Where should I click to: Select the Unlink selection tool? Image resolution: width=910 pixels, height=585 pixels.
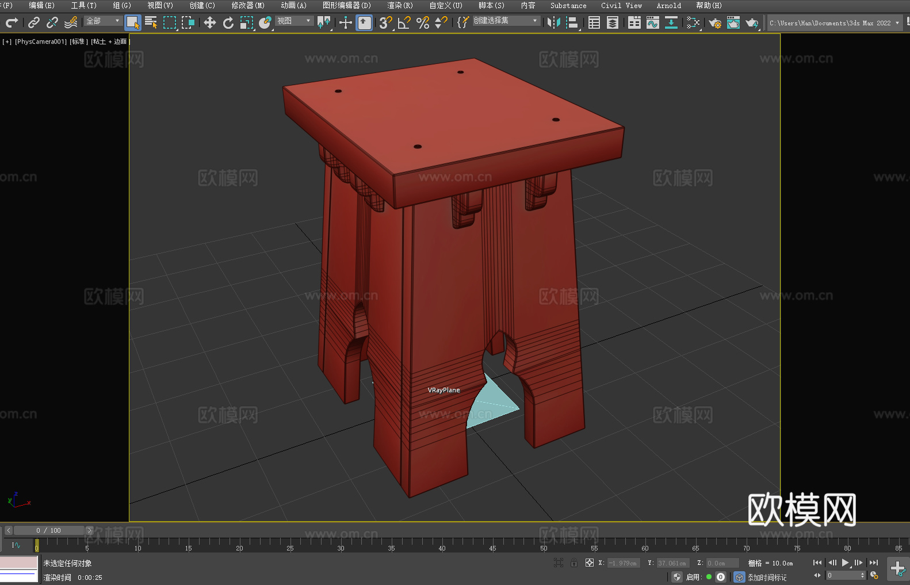(x=52, y=22)
